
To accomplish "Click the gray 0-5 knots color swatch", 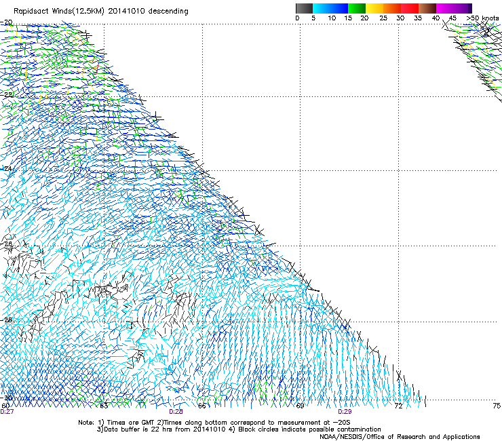I will (304, 8).
